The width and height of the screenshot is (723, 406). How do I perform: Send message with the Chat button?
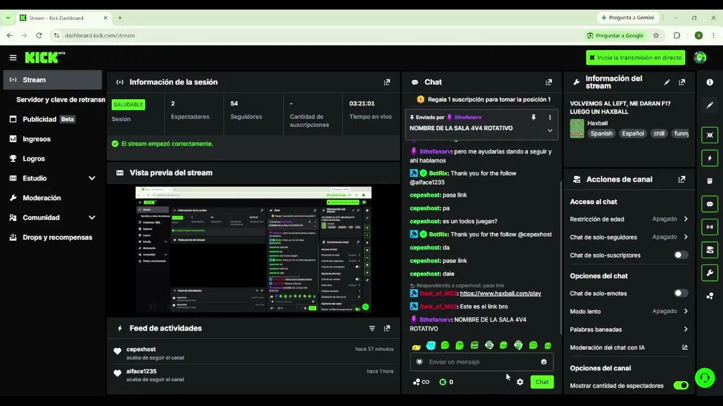(542, 382)
